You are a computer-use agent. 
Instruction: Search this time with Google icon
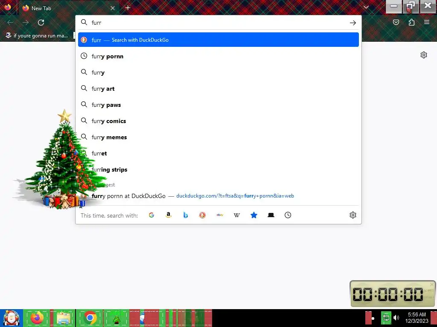(151, 215)
